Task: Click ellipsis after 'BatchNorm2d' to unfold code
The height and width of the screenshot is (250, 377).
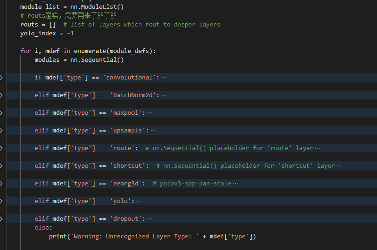Action: tap(164, 95)
